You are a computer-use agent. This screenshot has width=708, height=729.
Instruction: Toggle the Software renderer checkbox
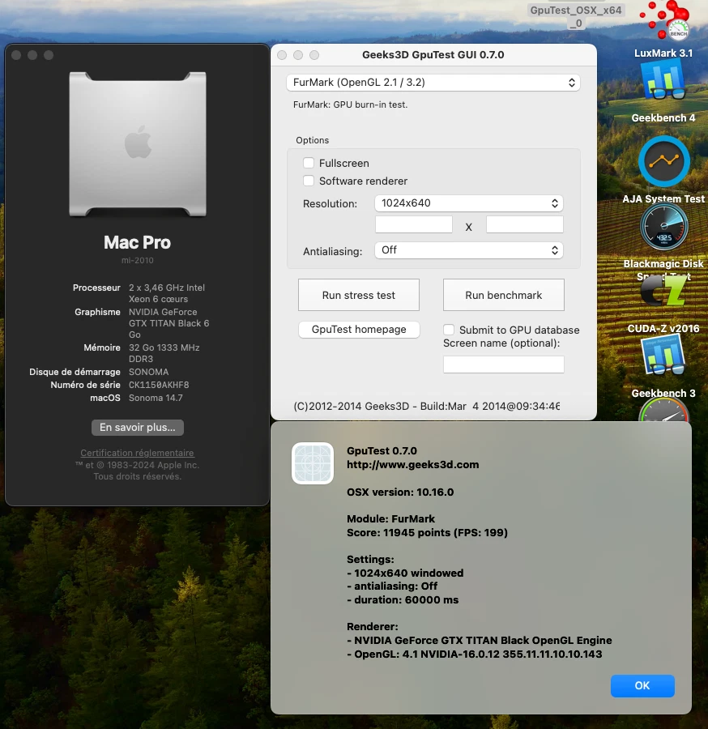pos(309,181)
